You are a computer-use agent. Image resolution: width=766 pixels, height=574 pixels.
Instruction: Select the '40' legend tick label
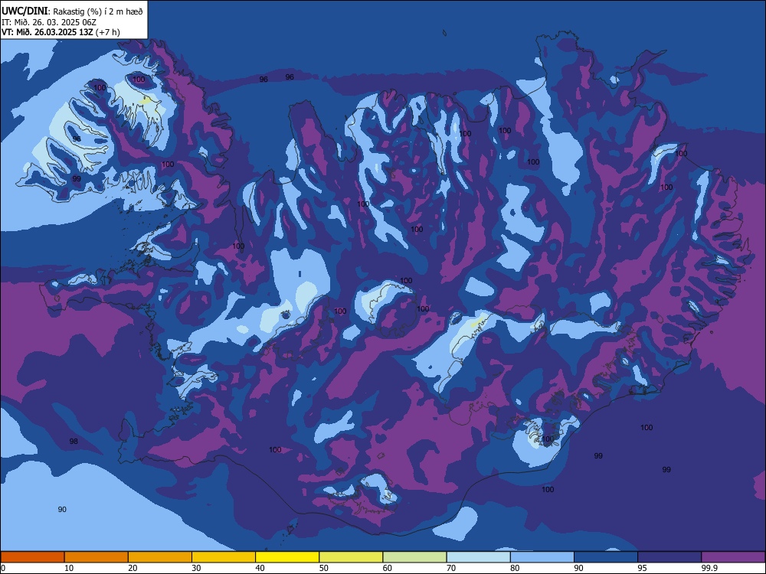pyautogui.click(x=260, y=568)
